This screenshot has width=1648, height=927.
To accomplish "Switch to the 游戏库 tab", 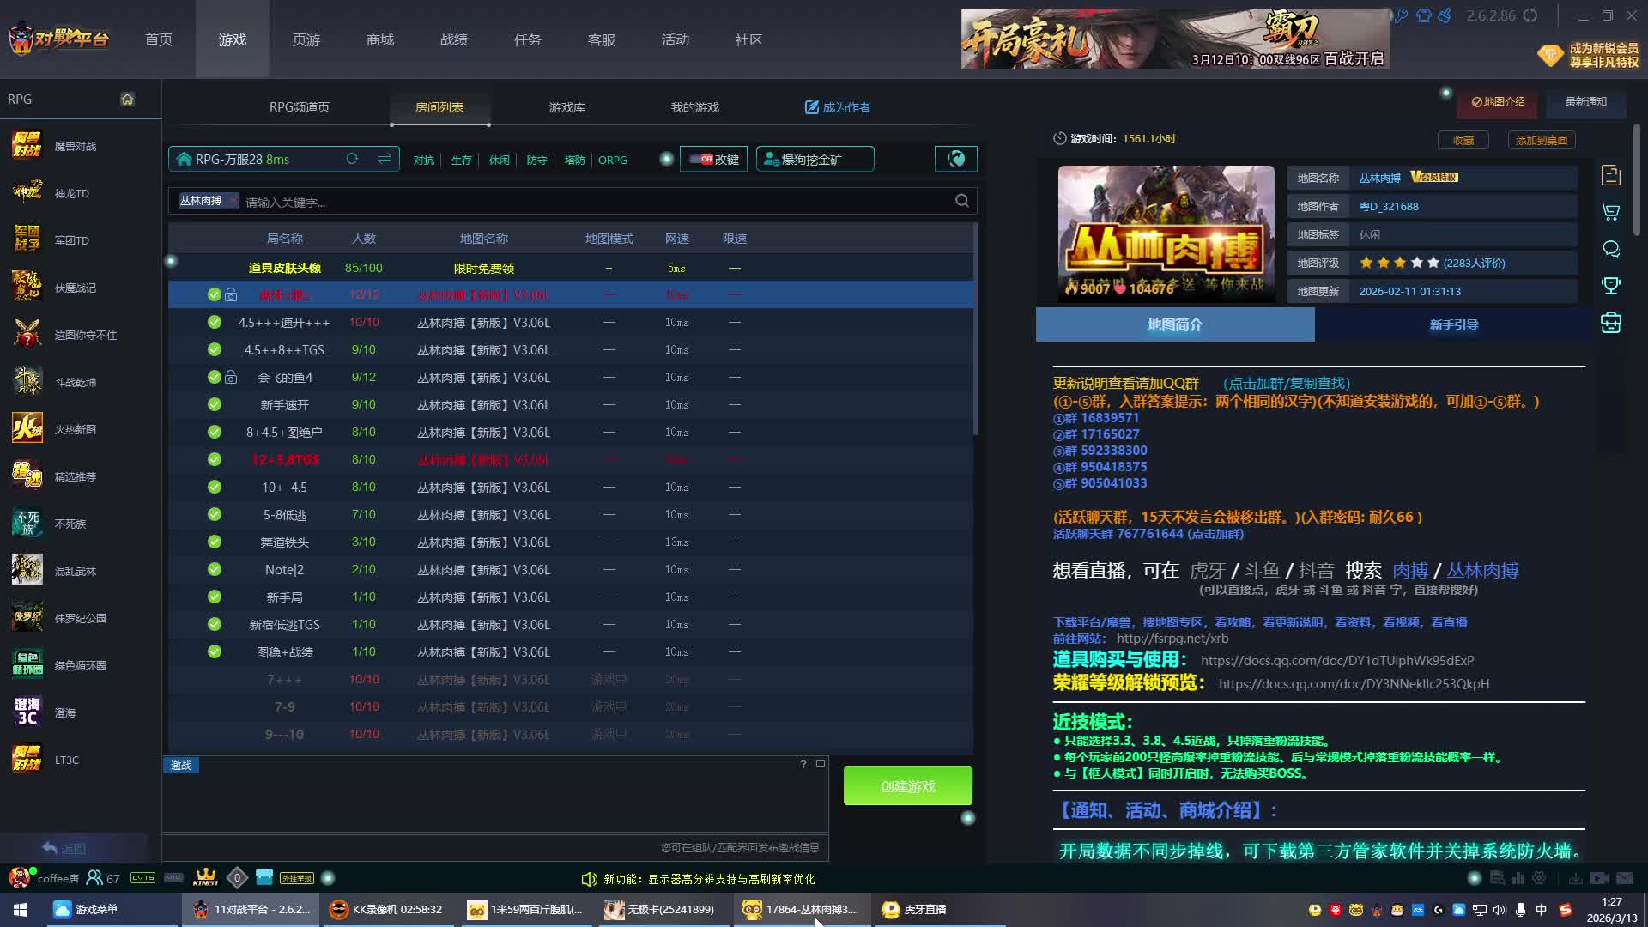I will [x=566, y=107].
